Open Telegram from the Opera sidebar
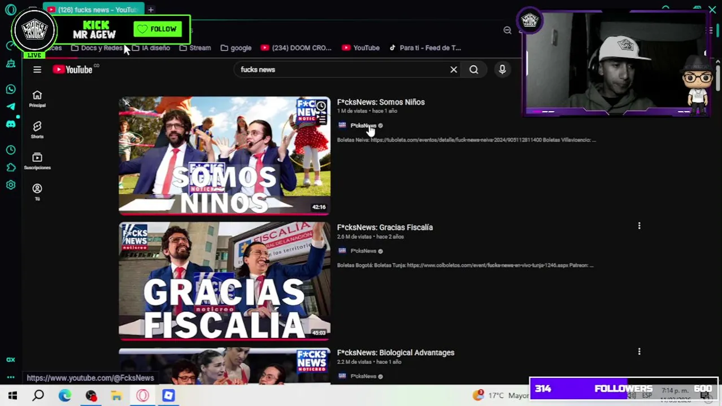This screenshot has height=406, width=722. coord(11,107)
